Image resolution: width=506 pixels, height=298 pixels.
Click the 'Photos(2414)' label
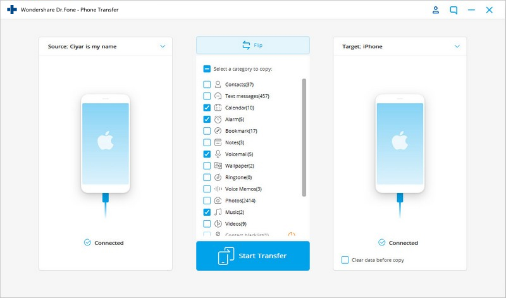coord(240,201)
